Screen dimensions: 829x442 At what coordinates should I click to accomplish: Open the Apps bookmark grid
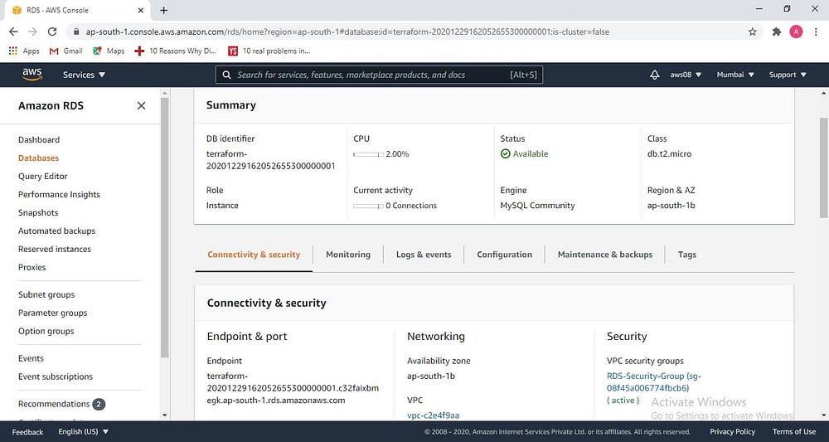click(24, 51)
